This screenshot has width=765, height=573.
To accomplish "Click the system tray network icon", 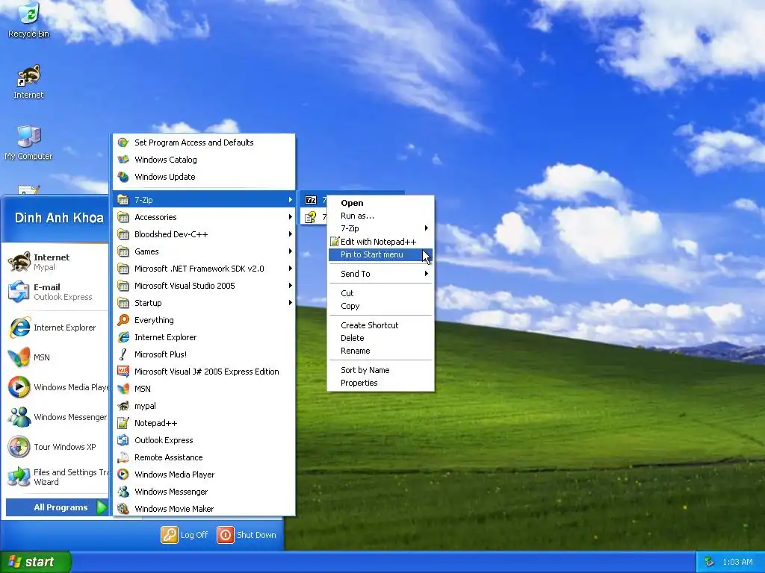I will coord(709,562).
